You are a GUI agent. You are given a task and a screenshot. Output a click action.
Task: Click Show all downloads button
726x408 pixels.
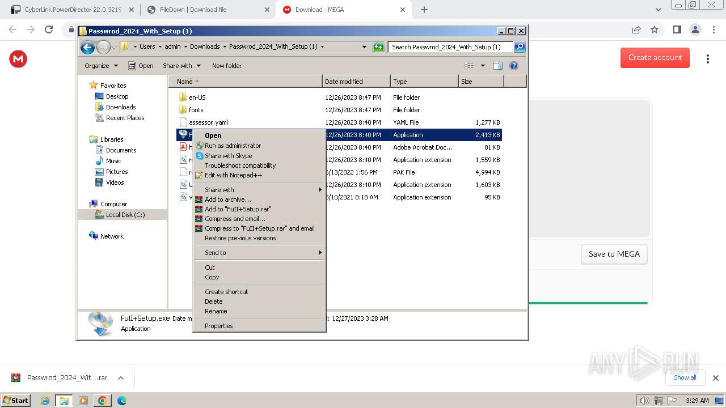click(685, 377)
